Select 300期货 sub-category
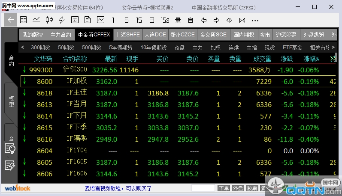The image size is (342, 196). click(40, 48)
